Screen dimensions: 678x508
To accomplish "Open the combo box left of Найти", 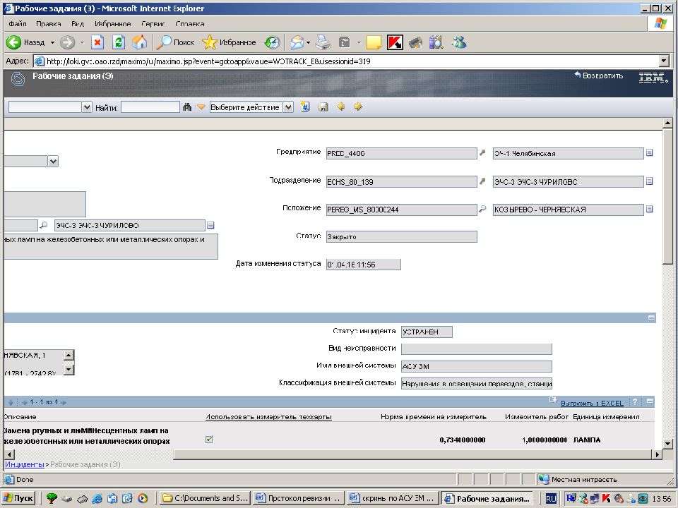I will pyautogui.click(x=87, y=107).
